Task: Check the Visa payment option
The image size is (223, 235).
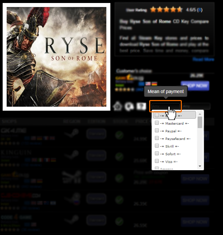Action: click(157, 161)
